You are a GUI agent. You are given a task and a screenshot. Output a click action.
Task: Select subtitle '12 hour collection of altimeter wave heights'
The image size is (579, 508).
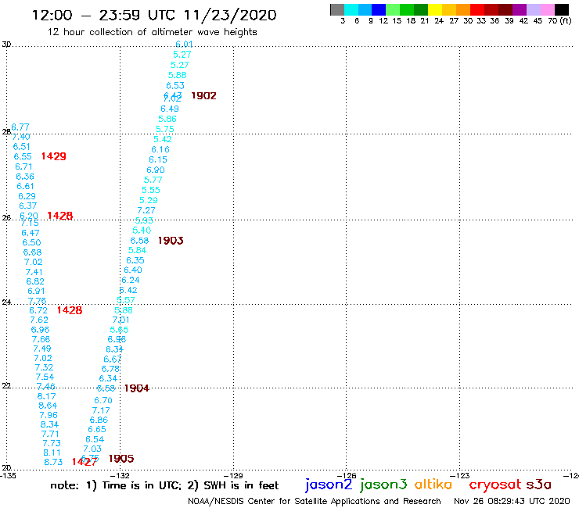point(152,32)
